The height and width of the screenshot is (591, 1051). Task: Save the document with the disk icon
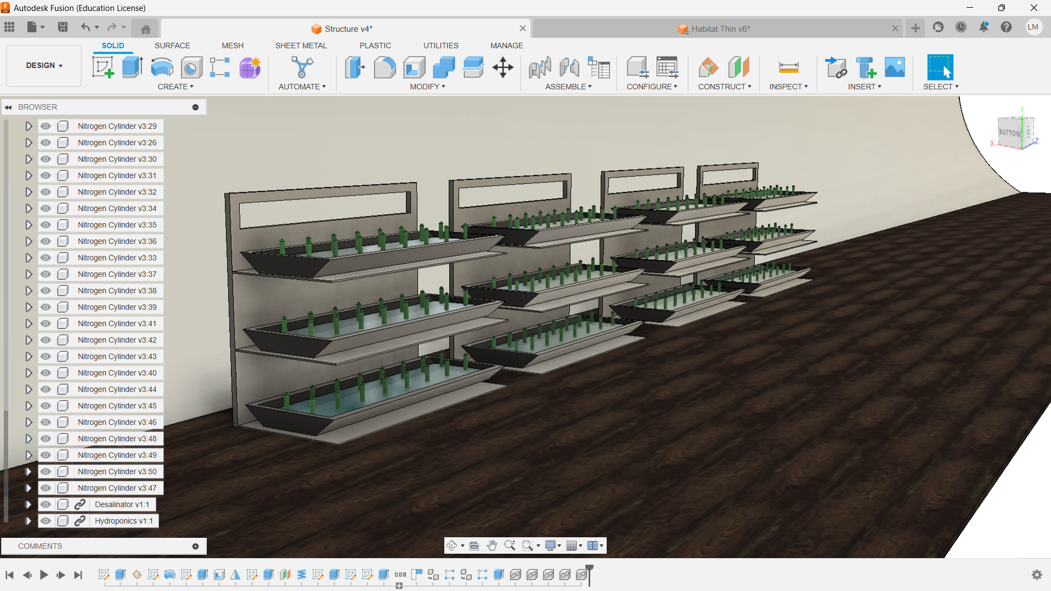point(63,27)
